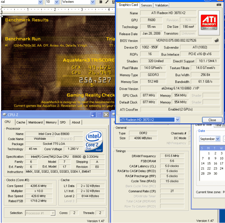Toggle bold formatting in the editor toolbar

(x=101, y=2)
